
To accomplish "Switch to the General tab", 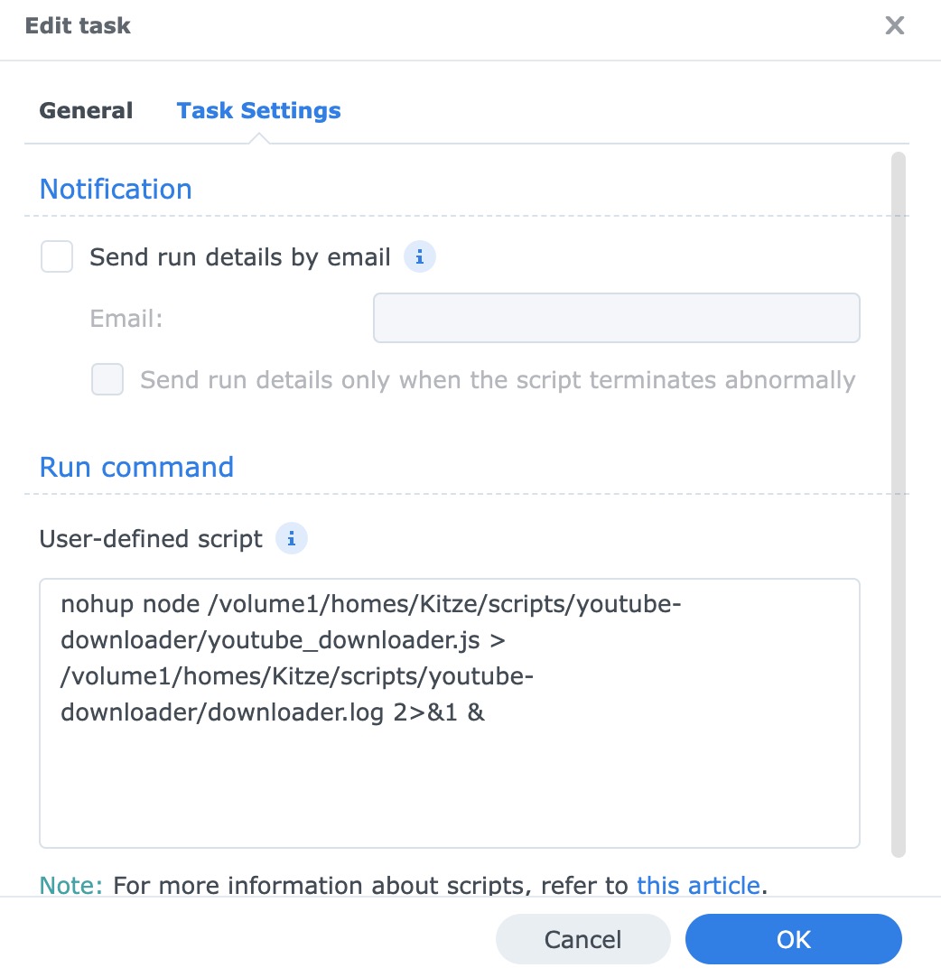I will [86, 111].
